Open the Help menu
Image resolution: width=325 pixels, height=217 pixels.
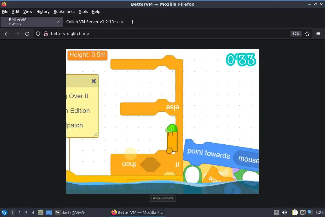point(96,12)
